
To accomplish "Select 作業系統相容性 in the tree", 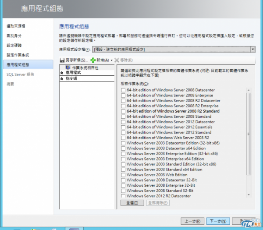I will (85, 68).
